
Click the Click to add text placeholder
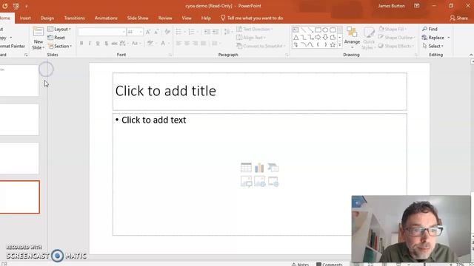pos(260,174)
